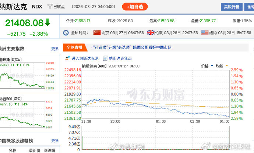254x153 pixels.
Task: Click the 涨跌幅 column header
Action: (49, 150)
